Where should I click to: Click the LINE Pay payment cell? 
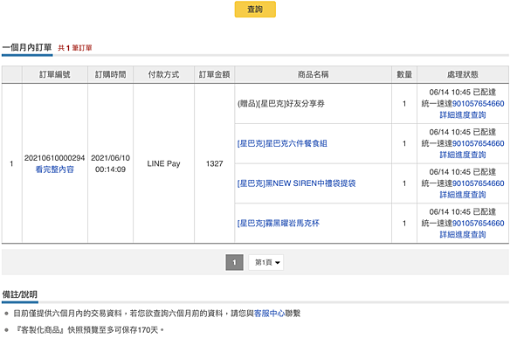164,163
